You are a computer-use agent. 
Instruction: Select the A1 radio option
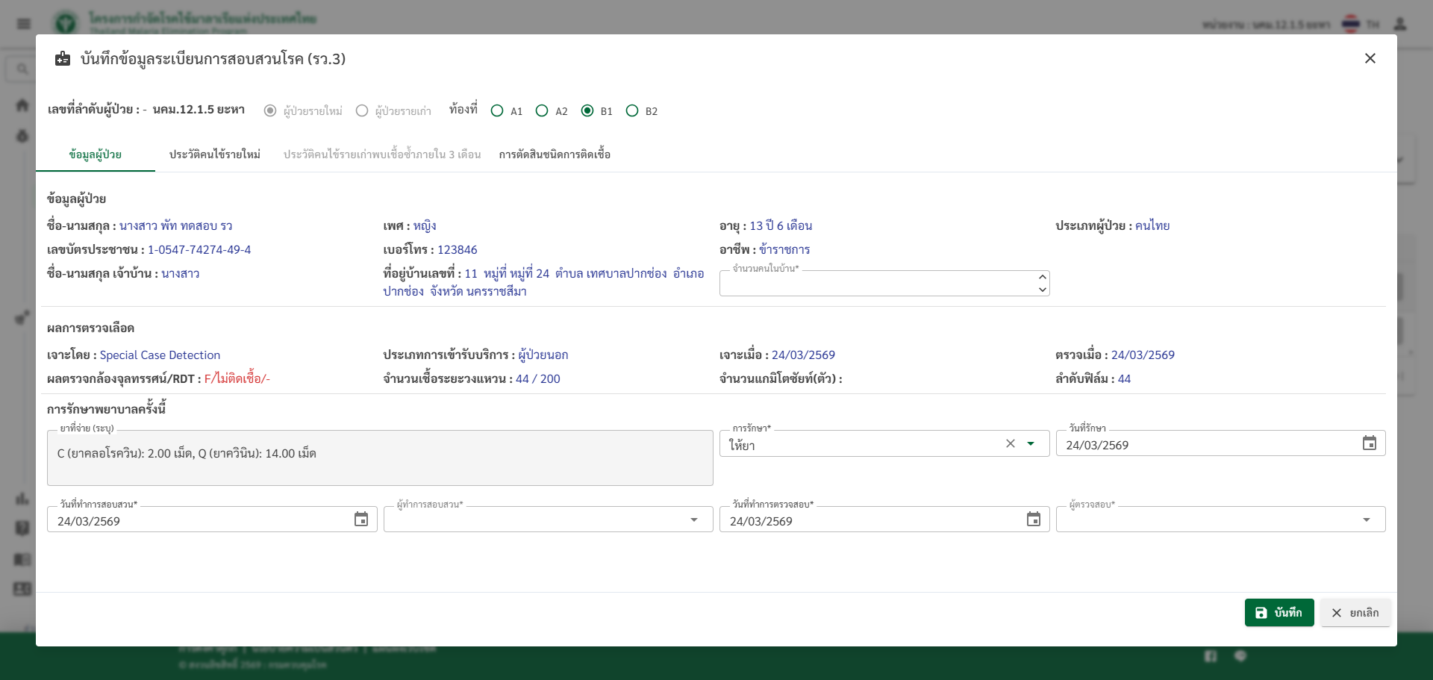point(497,111)
